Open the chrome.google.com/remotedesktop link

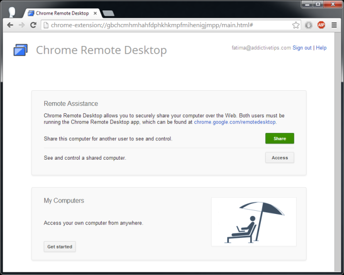click(x=235, y=122)
